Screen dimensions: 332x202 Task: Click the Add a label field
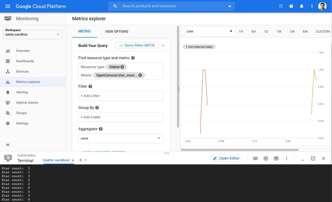tap(121, 117)
